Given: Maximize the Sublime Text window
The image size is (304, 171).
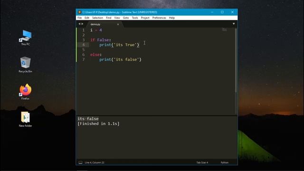Looking at the screenshot, I should pos(222,12).
